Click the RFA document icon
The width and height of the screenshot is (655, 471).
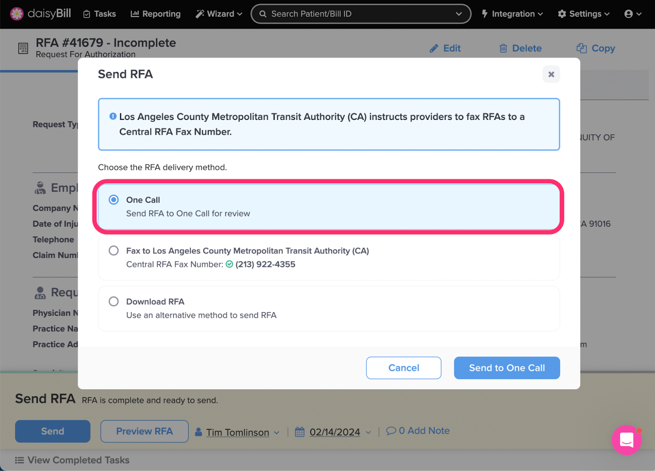coord(23,48)
